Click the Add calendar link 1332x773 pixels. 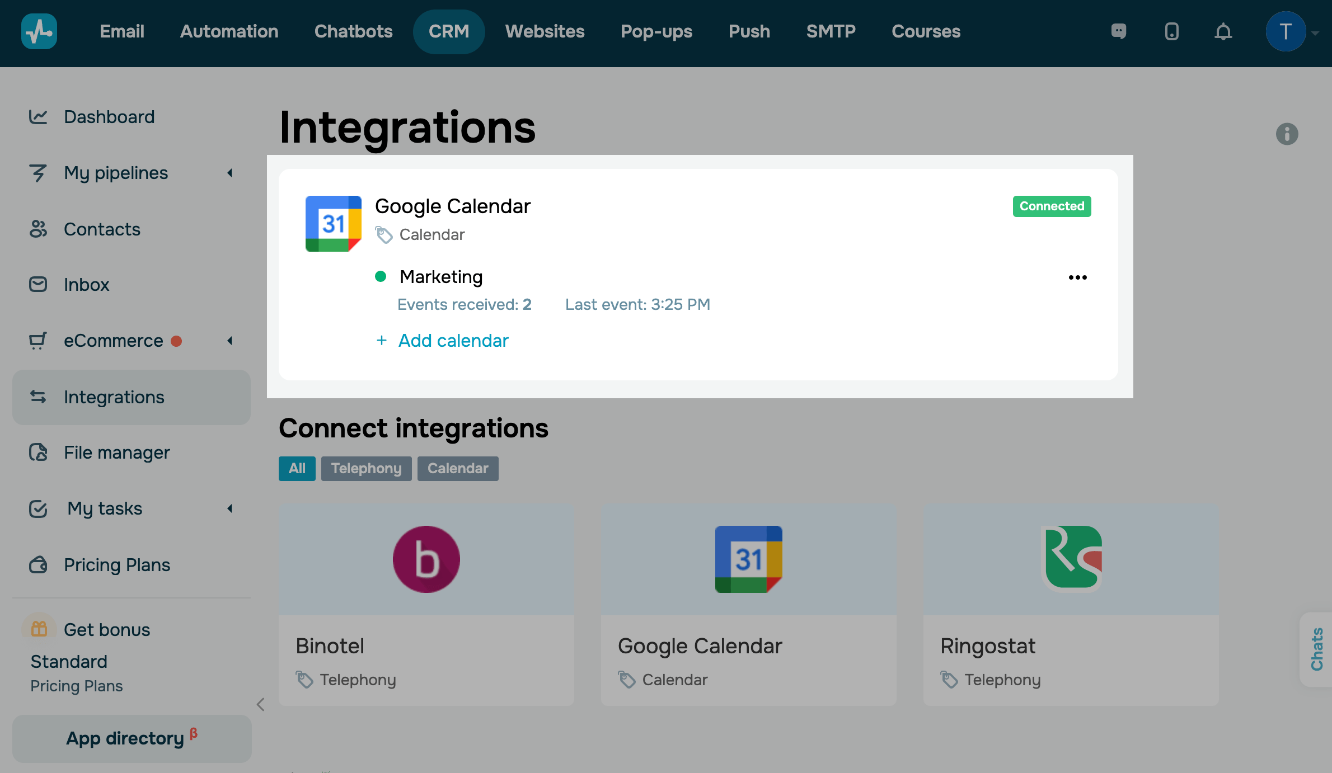click(453, 341)
